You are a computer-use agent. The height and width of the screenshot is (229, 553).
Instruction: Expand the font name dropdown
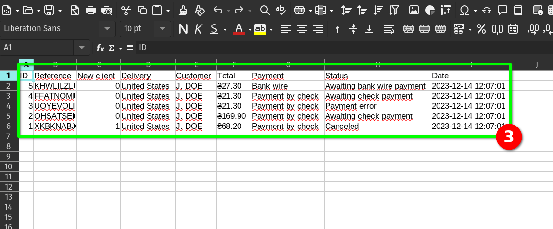pyautogui.click(x=107, y=29)
